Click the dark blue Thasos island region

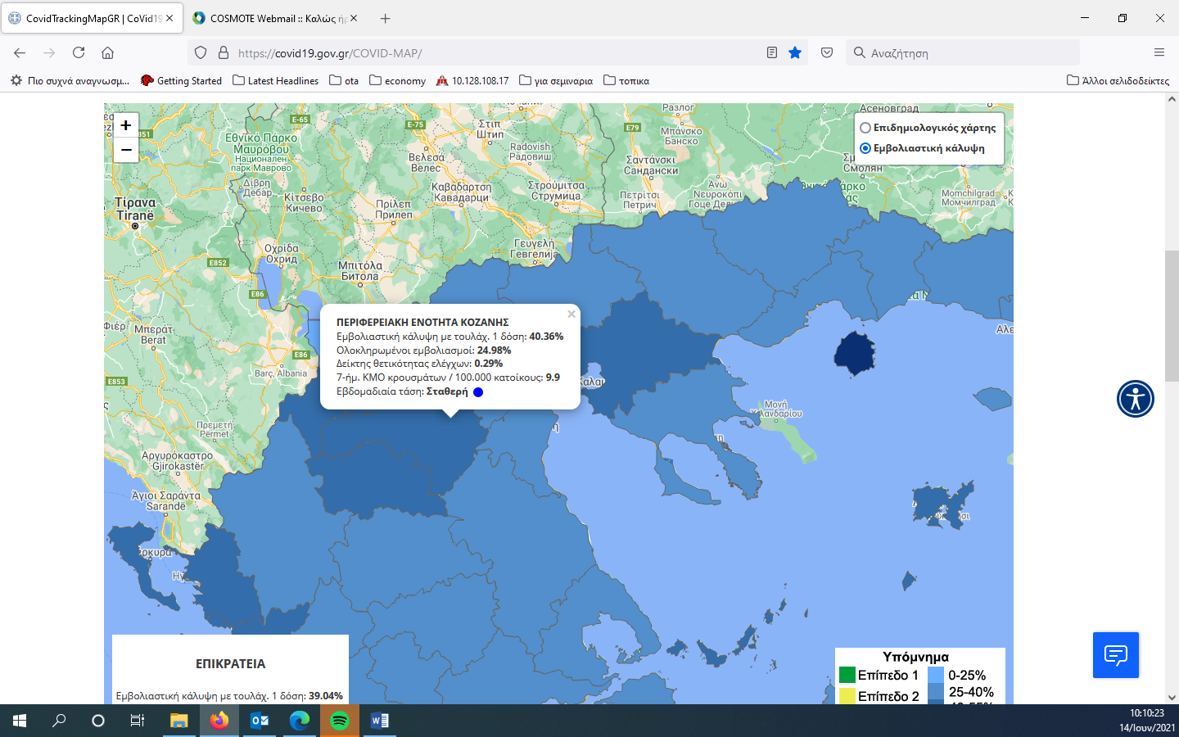click(x=855, y=355)
